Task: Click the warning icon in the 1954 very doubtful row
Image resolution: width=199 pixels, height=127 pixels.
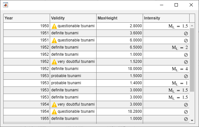Action: [x=54, y=105]
